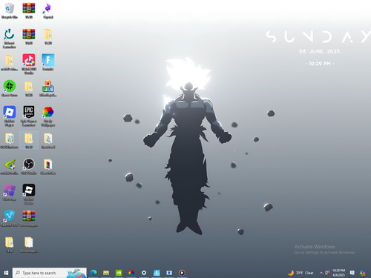The image size is (371, 278).
Task: Launch the Roblox Player desktop shortcut
Action: (10, 116)
